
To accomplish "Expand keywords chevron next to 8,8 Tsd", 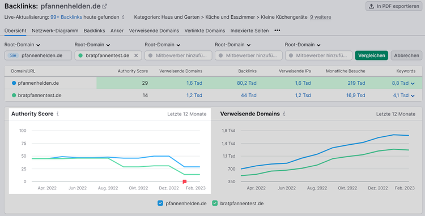I will click(x=413, y=84).
